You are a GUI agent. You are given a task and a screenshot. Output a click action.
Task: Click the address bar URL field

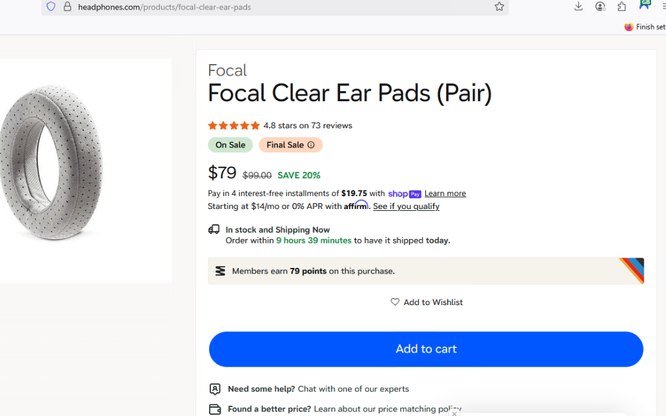tap(257, 7)
